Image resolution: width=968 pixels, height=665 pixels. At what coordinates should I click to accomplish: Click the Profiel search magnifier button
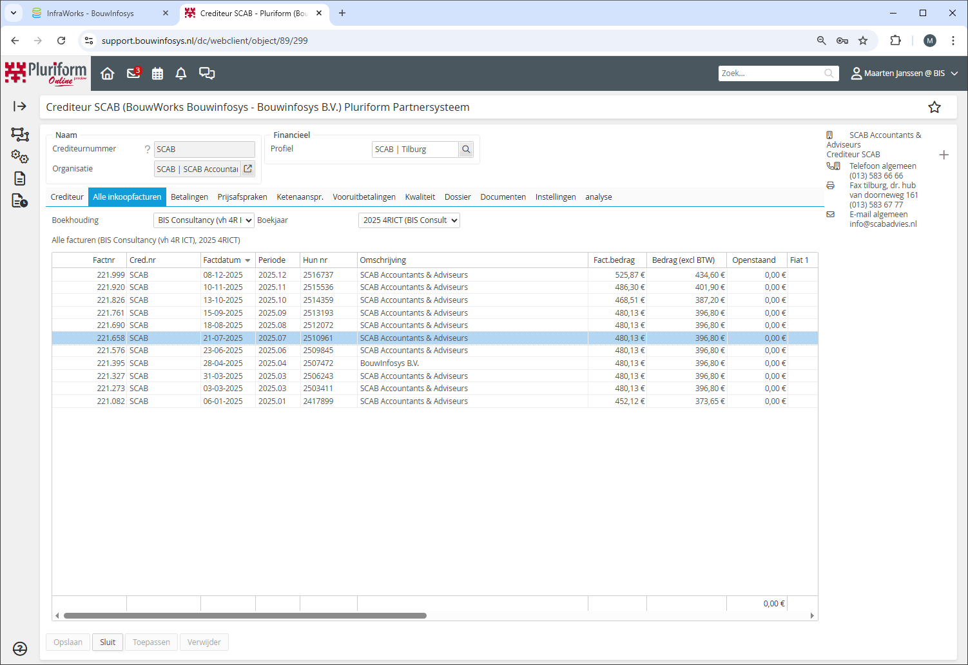pos(466,149)
